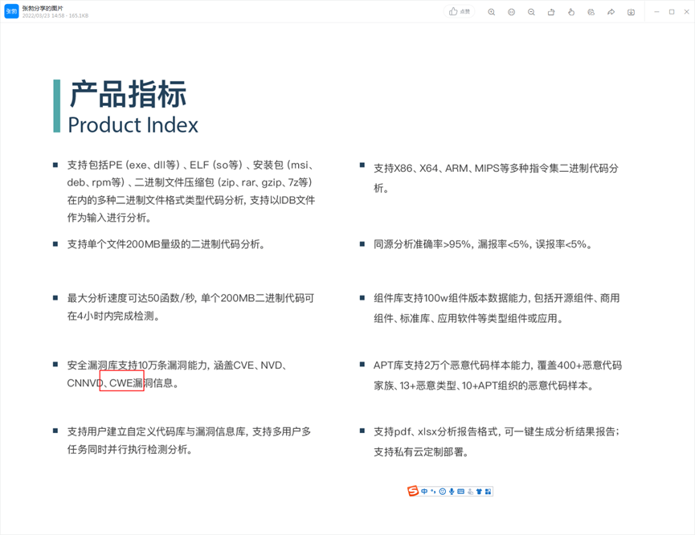
Task: Click the forward/share arrow icon
Action: [x=611, y=12]
